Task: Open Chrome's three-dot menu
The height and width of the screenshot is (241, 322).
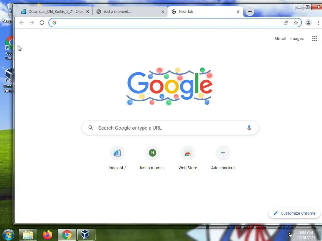Action: point(319,23)
